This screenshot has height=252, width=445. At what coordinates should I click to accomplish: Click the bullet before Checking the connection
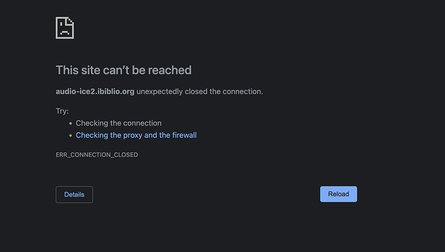pyautogui.click(x=71, y=124)
